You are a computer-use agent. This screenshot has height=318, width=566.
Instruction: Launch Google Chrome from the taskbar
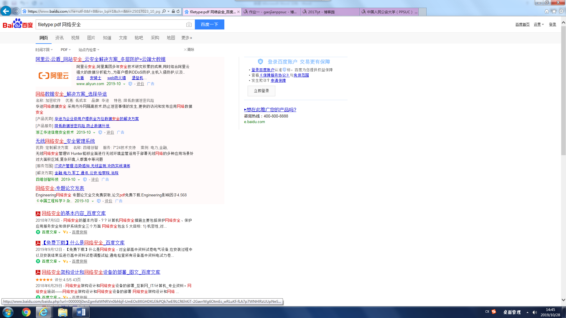(26, 312)
